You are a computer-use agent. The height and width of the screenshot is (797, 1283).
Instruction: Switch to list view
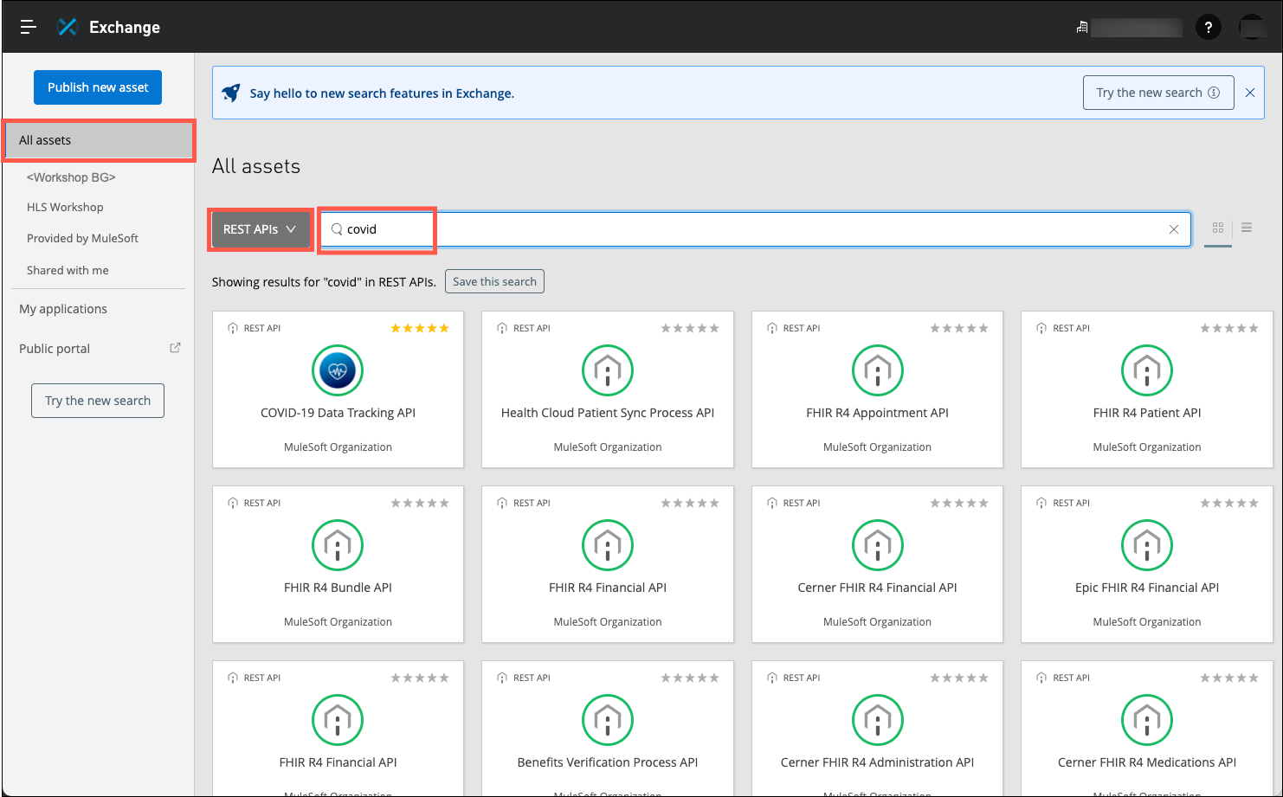click(x=1246, y=228)
